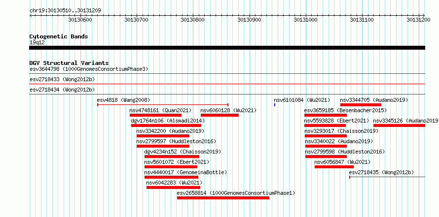Screen dimensions: 439x217
Task: Click nsv6101084 (Wu2021) label
Action: click(x=302, y=100)
